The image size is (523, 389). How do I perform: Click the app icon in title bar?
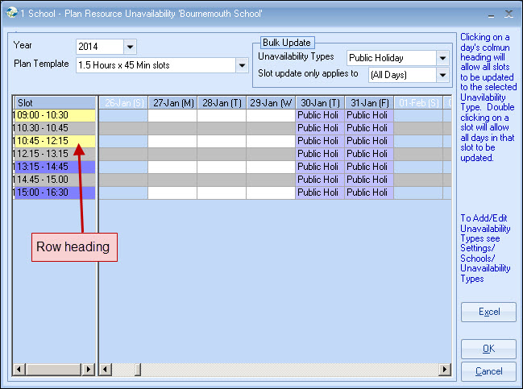click(x=10, y=14)
